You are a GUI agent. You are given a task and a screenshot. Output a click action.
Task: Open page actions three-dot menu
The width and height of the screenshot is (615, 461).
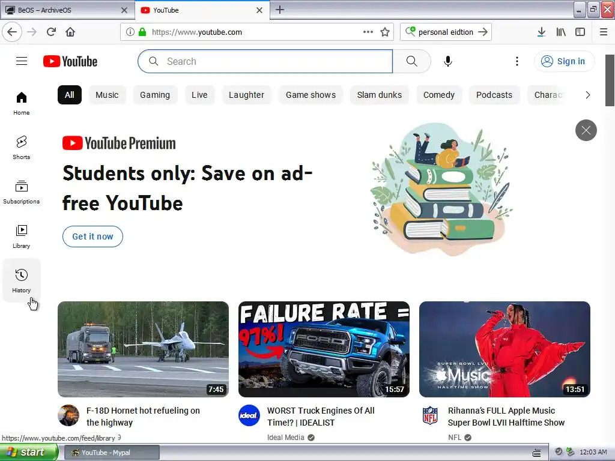(368, 32)
